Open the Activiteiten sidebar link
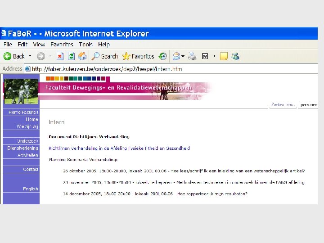 pos(28,155)
